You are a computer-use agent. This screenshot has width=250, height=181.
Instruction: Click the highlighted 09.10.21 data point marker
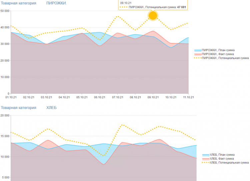[153, 16]
